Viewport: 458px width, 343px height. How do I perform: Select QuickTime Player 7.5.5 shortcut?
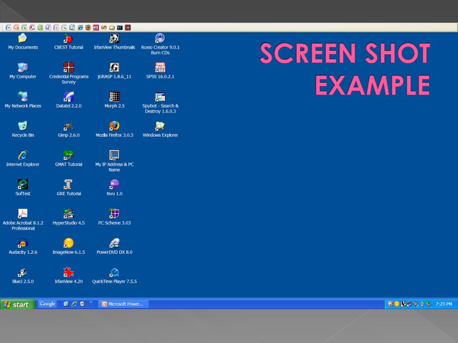coord(114,276)
